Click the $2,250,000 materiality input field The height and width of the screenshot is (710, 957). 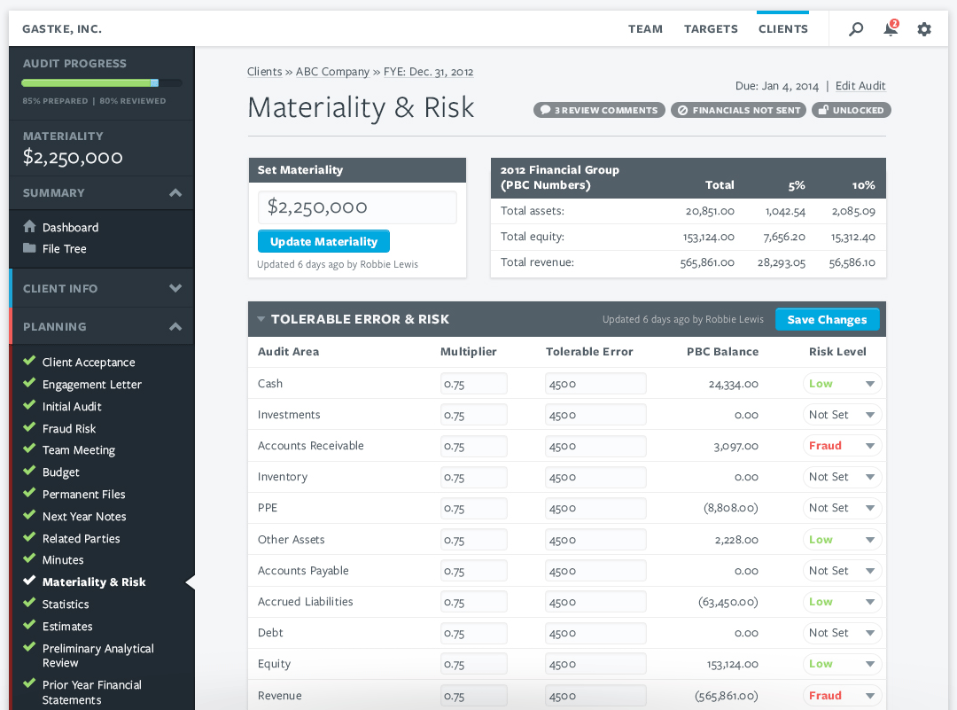[x=357, y=207]
